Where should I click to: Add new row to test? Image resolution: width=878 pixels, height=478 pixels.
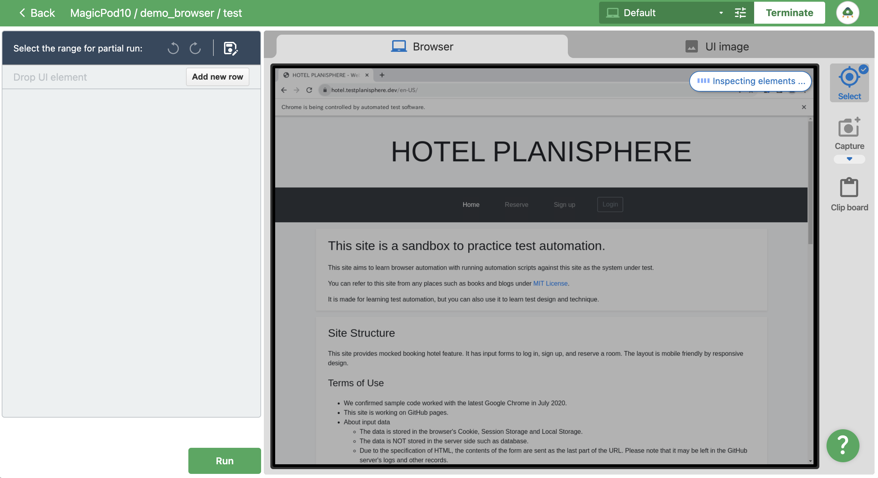218,77
